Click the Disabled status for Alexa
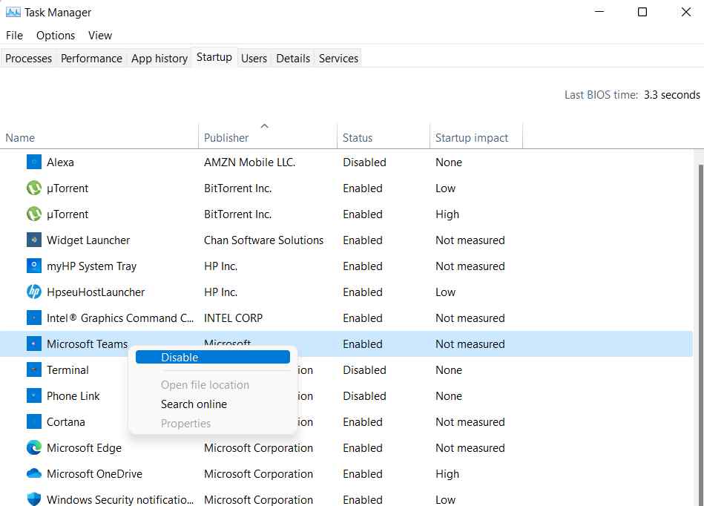 click(x=364, y=162)
